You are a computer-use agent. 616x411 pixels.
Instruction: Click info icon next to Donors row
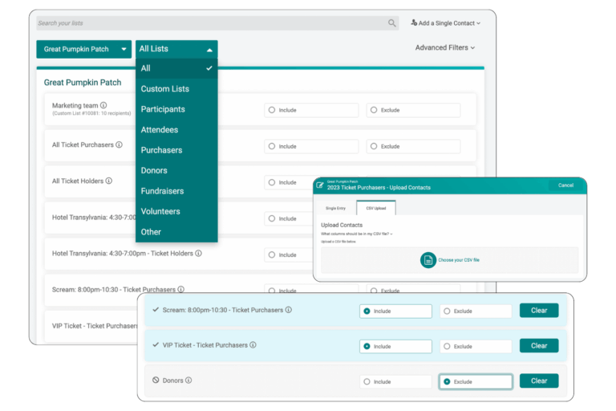pyautogui.click(x=188, y=380)
